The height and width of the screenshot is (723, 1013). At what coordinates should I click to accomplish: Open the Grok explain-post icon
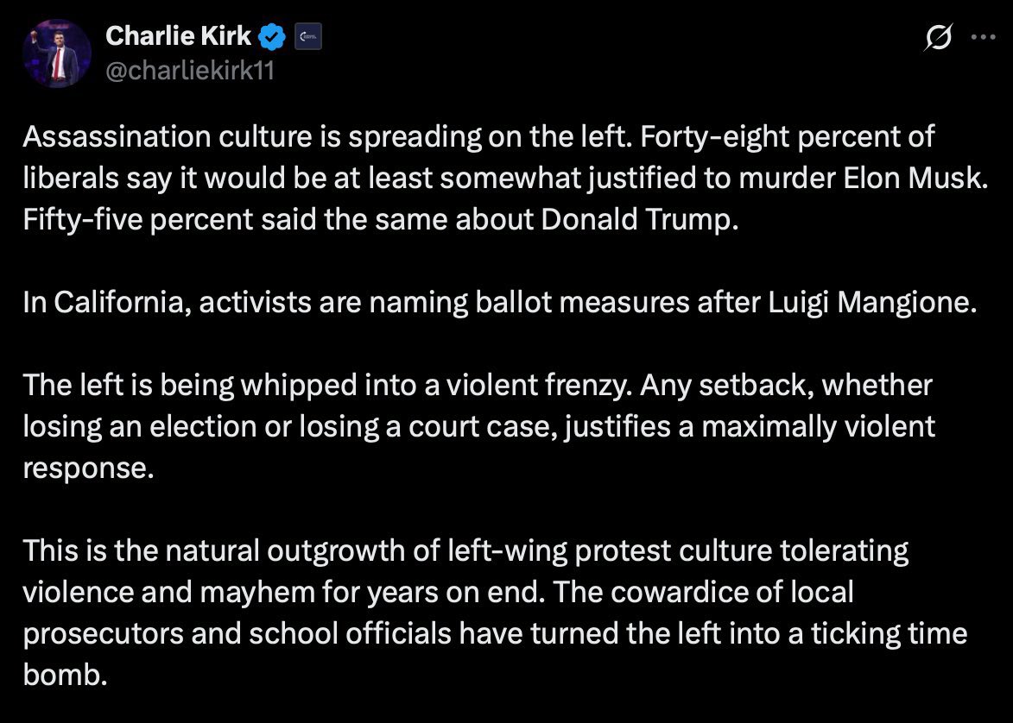pyautogui.click(x=937, y=37)
